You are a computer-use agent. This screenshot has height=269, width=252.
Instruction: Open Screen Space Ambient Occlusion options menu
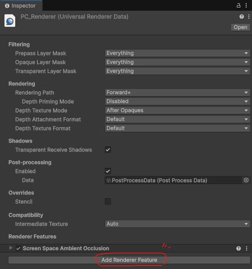(x=247, y=248)
